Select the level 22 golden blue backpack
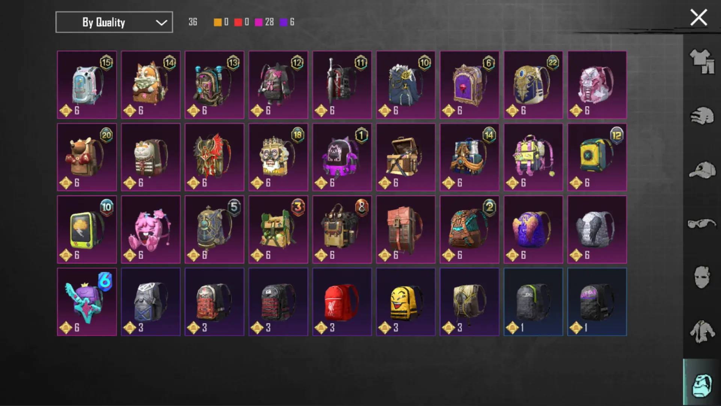 pos(533,85)
